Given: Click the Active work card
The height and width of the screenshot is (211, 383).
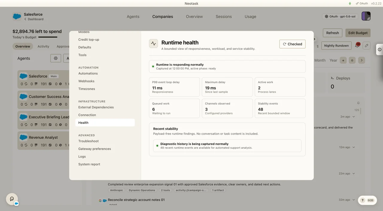Looking at the screenshot, I should click(280, 87).
